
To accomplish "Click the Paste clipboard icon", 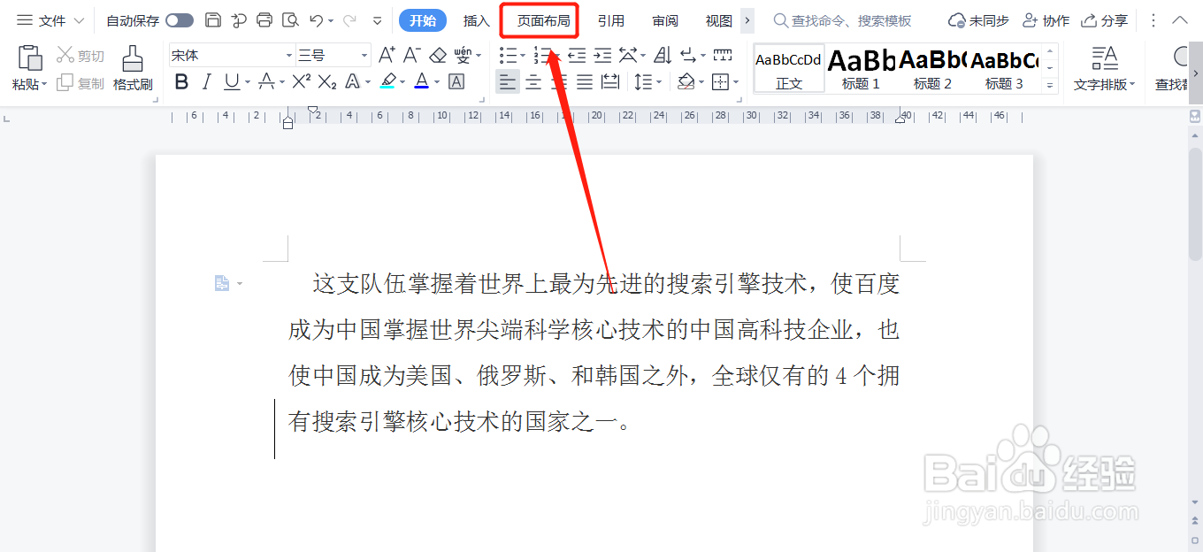I will tap(30, 58).
